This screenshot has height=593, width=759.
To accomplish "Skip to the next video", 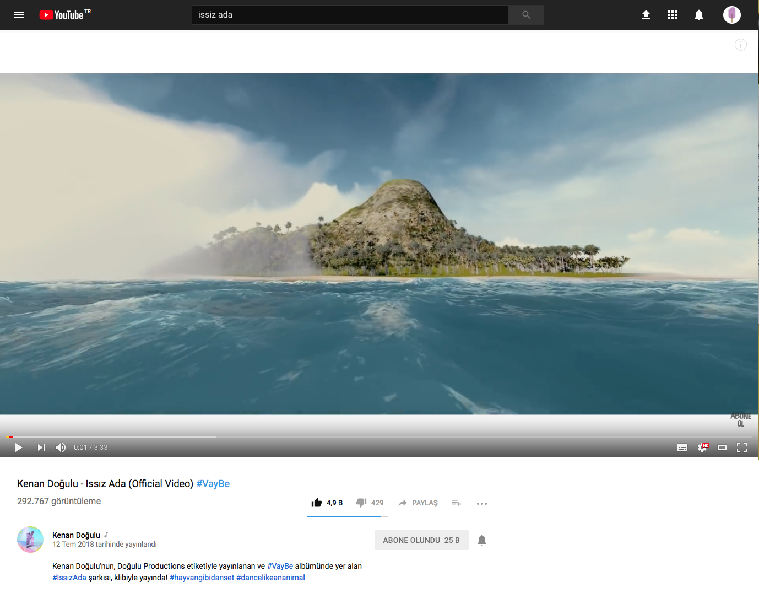I will tap(41, 448).
